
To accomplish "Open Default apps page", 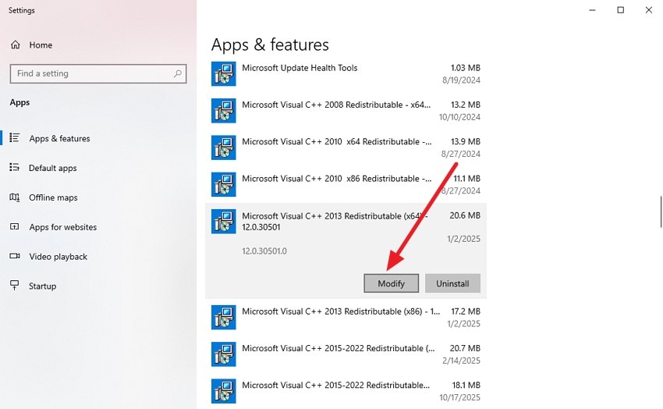I will (x=98, y=168).
